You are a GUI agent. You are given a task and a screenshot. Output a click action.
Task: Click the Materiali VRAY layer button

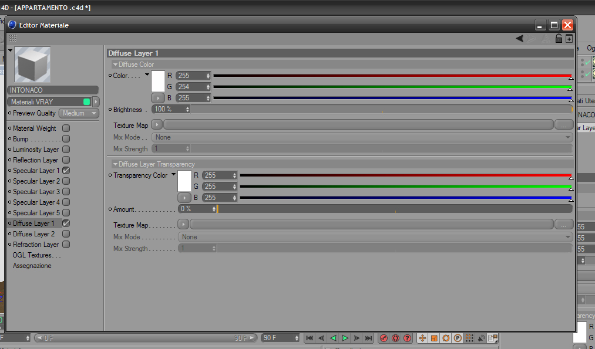click(x=49, y=101)
